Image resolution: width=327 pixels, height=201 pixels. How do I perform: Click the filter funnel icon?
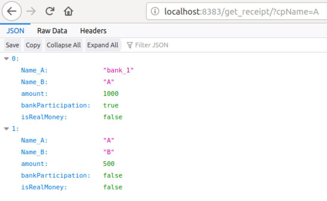129,45
